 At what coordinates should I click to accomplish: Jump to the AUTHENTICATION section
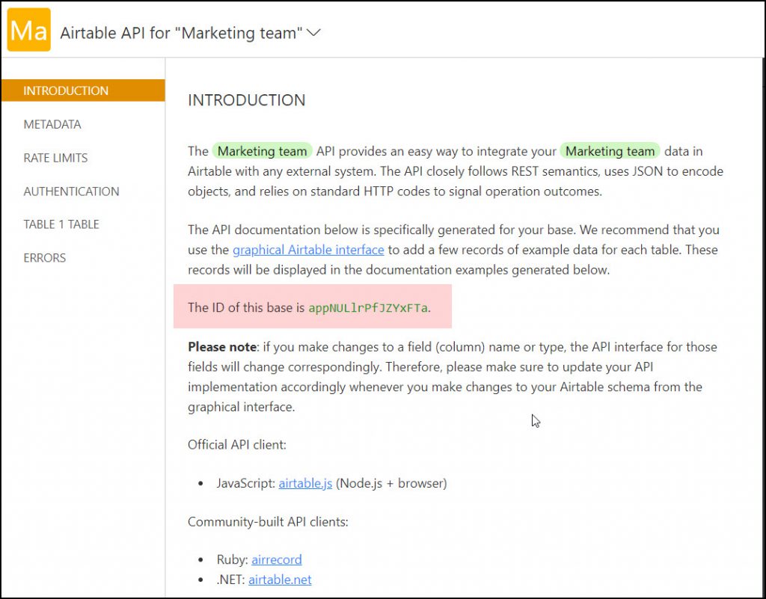click(x=71, y=191)
